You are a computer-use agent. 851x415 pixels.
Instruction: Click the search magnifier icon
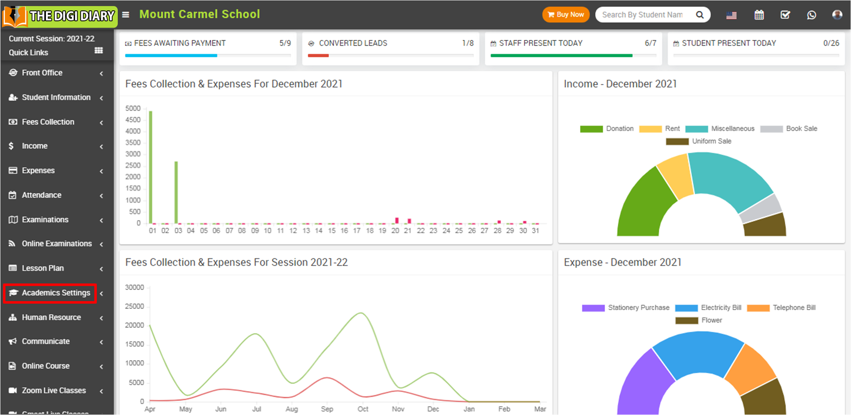click(700, 15)
